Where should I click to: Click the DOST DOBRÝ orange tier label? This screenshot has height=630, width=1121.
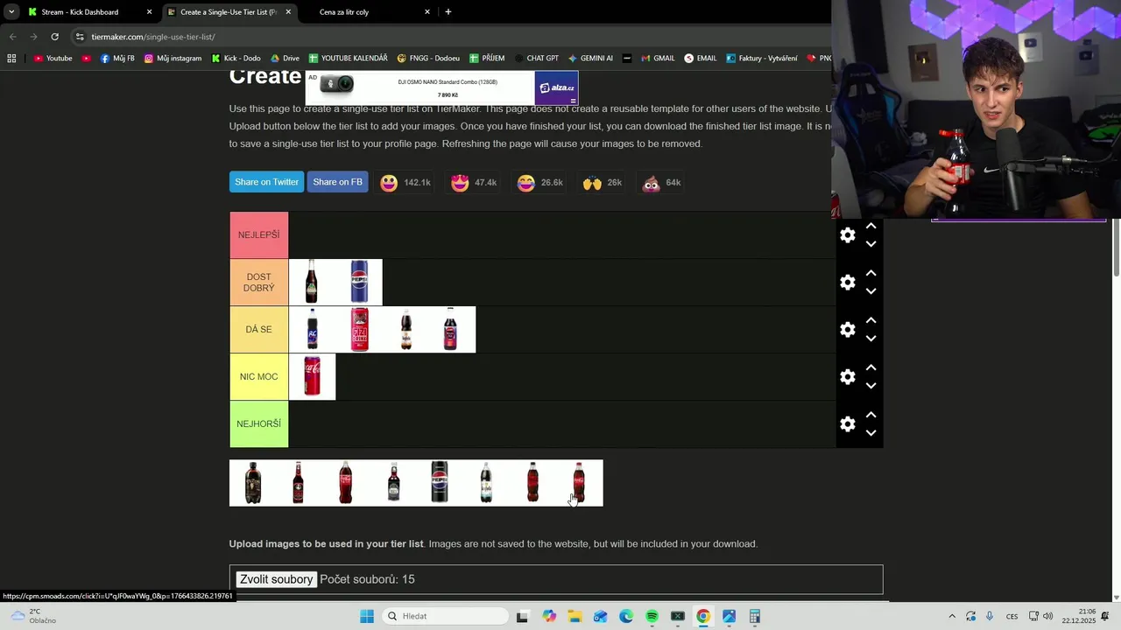(x=259, y=283)
